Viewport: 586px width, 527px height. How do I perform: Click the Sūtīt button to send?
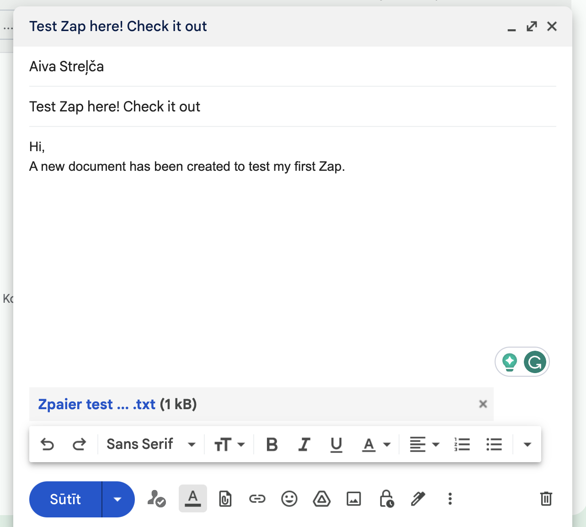[65, 499]
